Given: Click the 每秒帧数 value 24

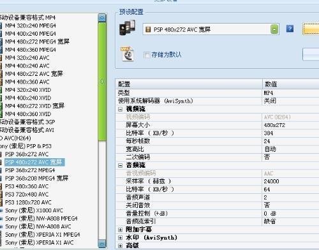Looking at the screenshot, I should pos(267,142).
